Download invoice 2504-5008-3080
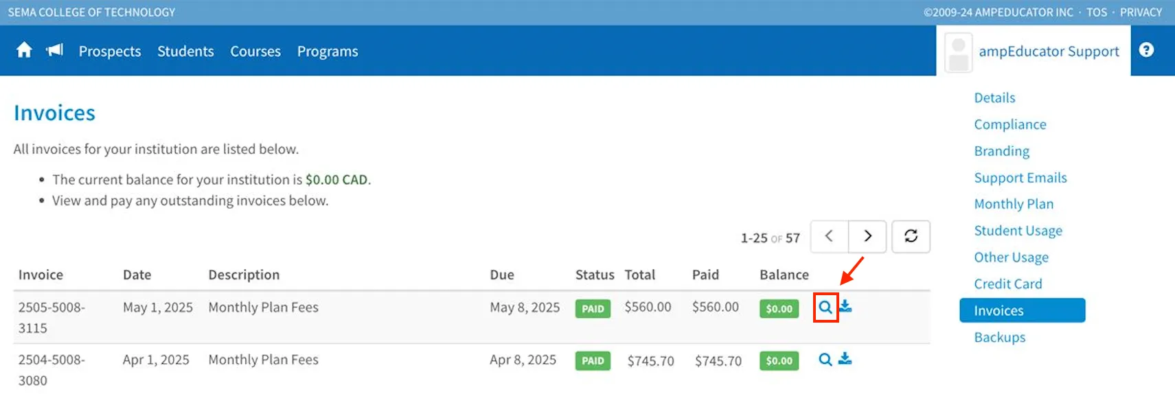Viewport: 1175px width, 394px height. pos(845,358)
